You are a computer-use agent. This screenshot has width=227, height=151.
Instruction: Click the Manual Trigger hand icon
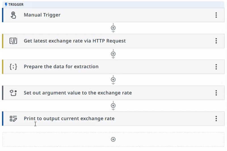13,15
